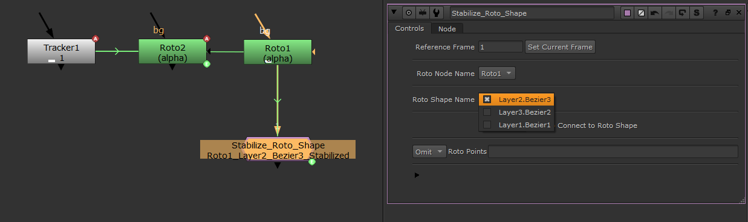Screen dimensions: 748x222
Task: Select Layer3.Bezier2 in the shape list
Action: 516,112
